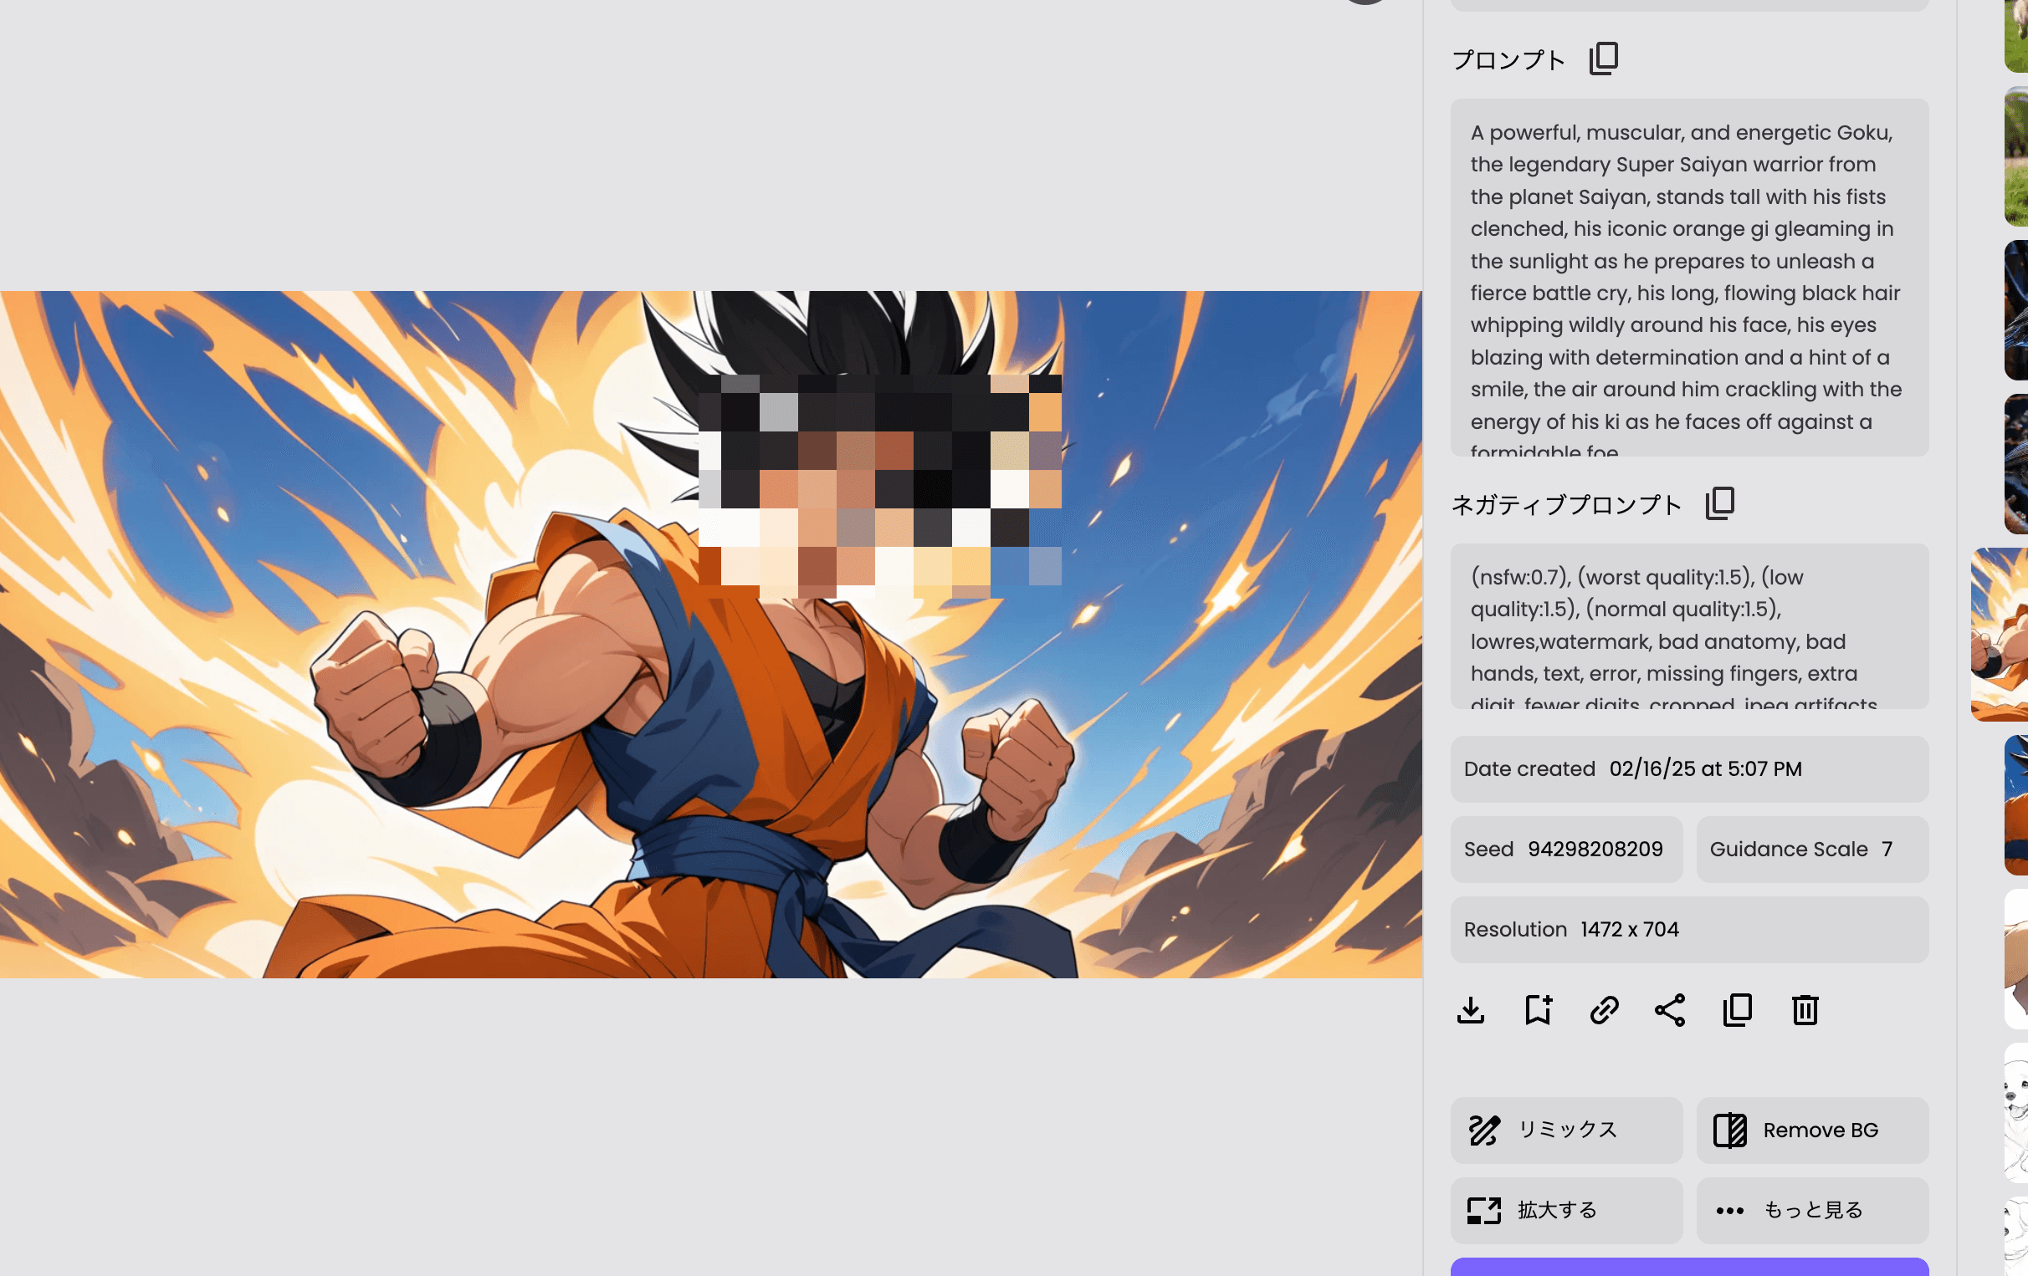Copy image link with the chain icon

1604,1010
